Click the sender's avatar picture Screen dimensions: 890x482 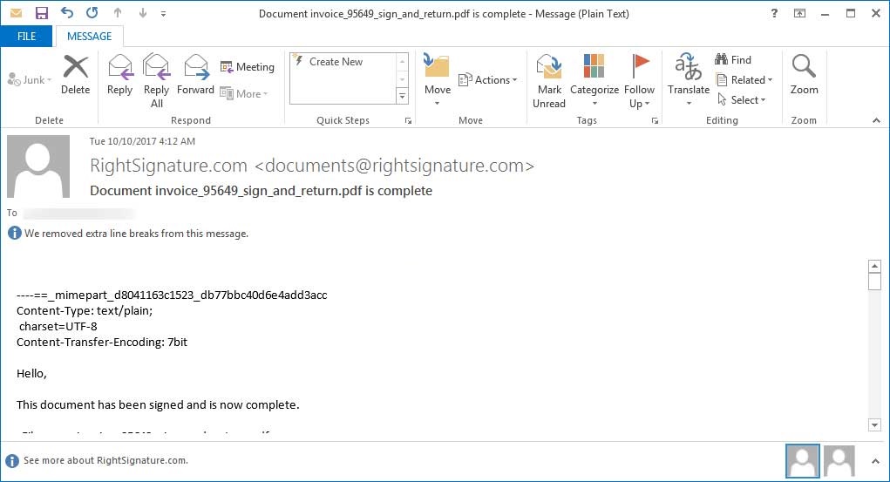tap(38, 166)
